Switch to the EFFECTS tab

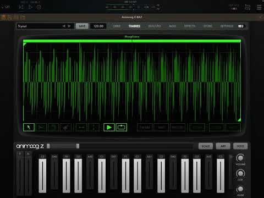click(190, 26)
